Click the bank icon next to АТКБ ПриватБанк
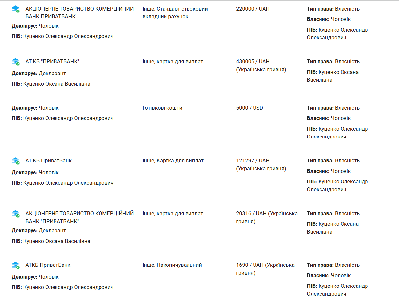This screenshot has height=297, width=399. (x=16, y=265)
